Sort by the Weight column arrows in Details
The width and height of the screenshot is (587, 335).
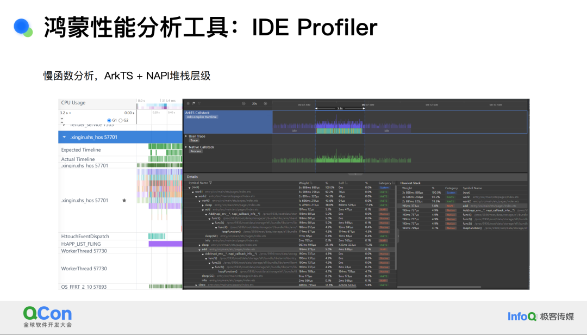311,183
